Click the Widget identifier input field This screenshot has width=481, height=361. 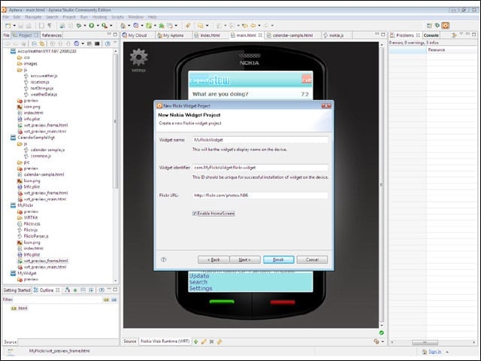pos(260,168)
